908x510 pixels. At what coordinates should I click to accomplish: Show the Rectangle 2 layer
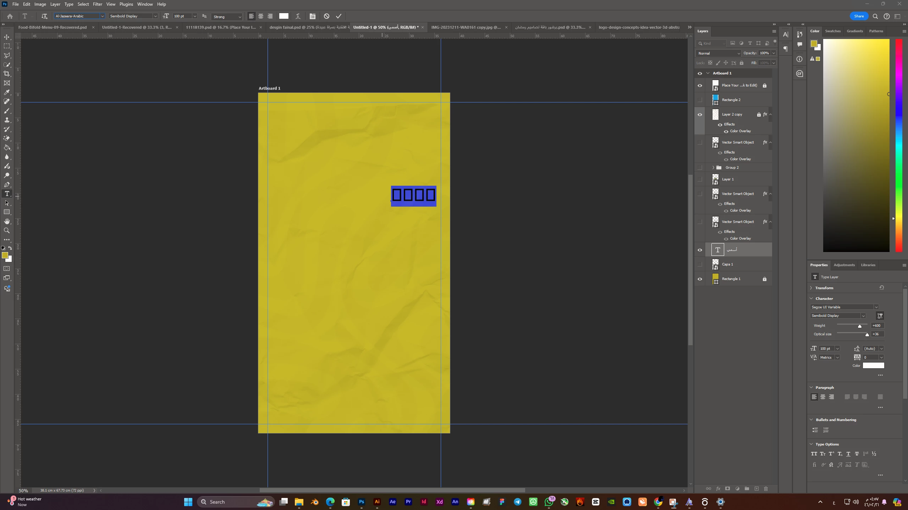point(700,100)
